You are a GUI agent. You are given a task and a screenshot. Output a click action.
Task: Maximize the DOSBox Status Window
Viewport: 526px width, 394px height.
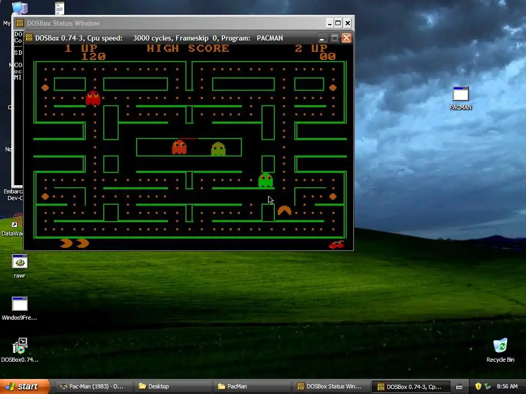pyautogui.click(x=338, y=23)
